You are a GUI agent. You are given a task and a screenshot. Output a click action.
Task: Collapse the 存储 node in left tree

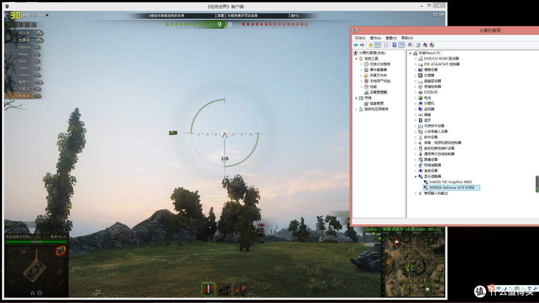pyautogui.click(x=356, y=98)
